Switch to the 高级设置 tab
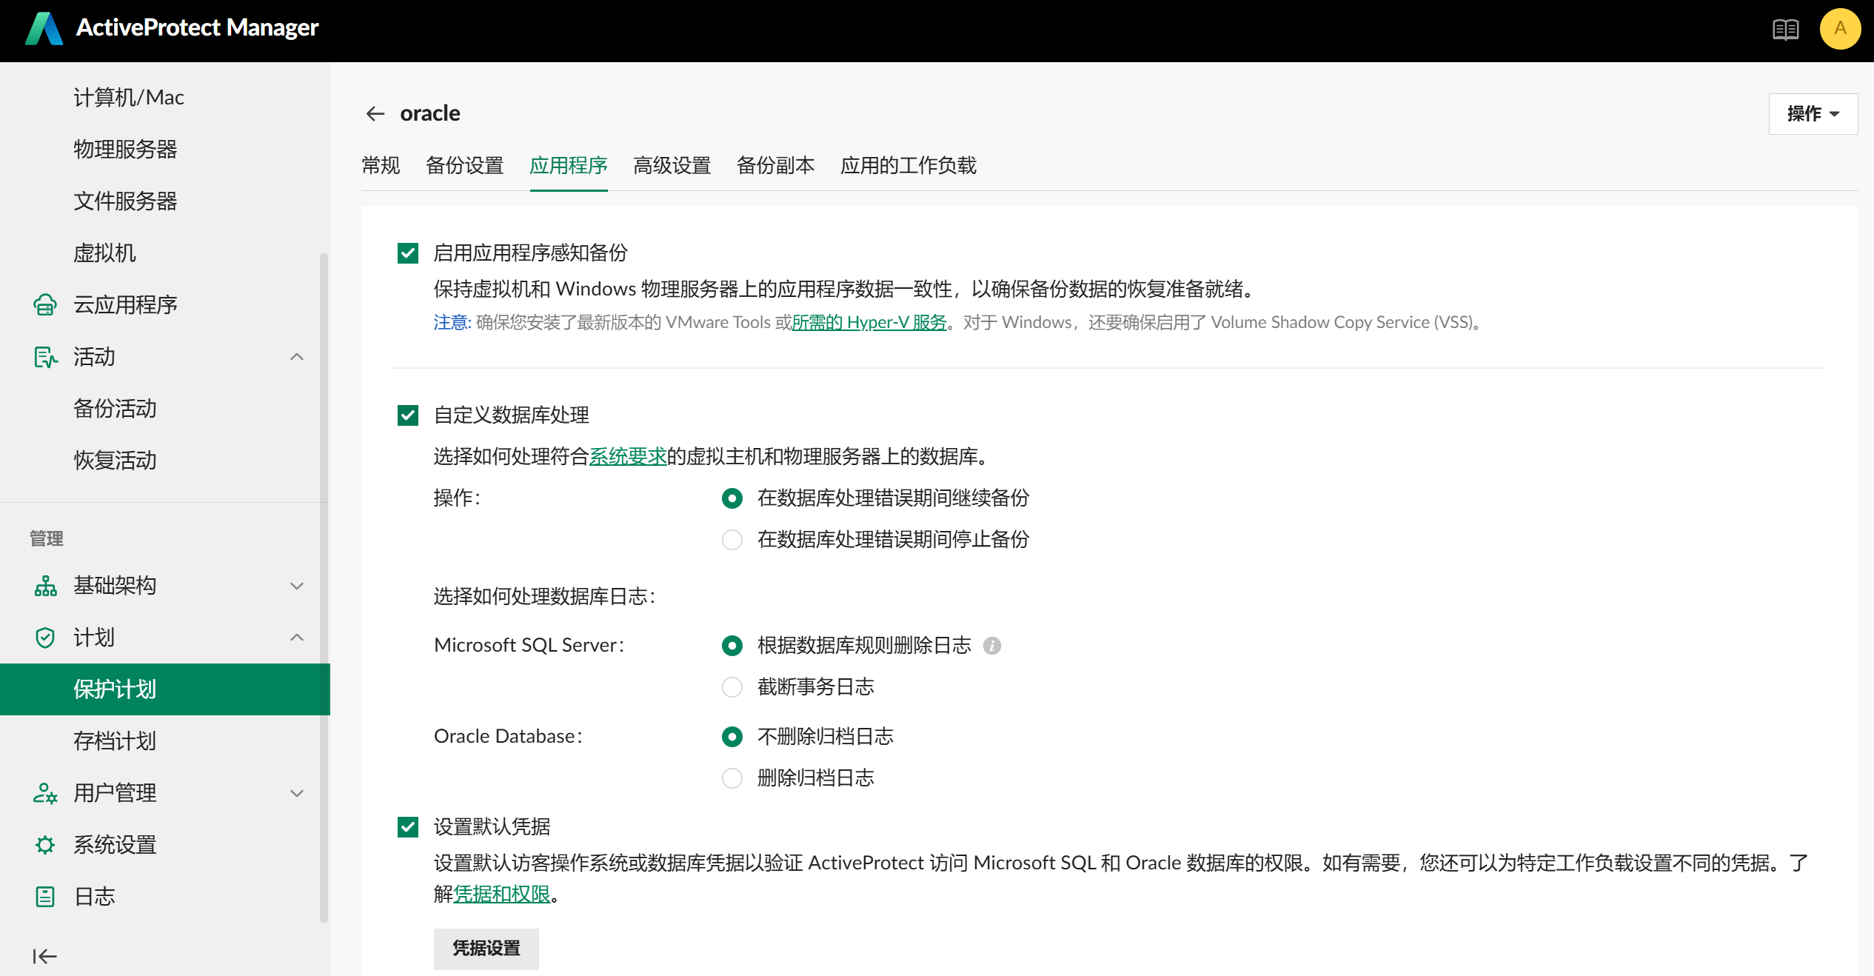The height and width of the screenshot is (976, 1874). point(672,166)
